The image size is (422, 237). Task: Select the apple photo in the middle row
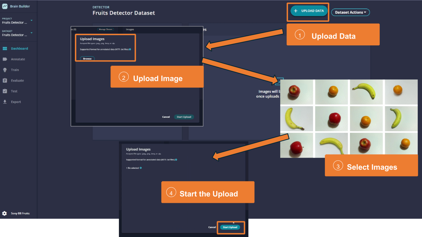(331, 118)
